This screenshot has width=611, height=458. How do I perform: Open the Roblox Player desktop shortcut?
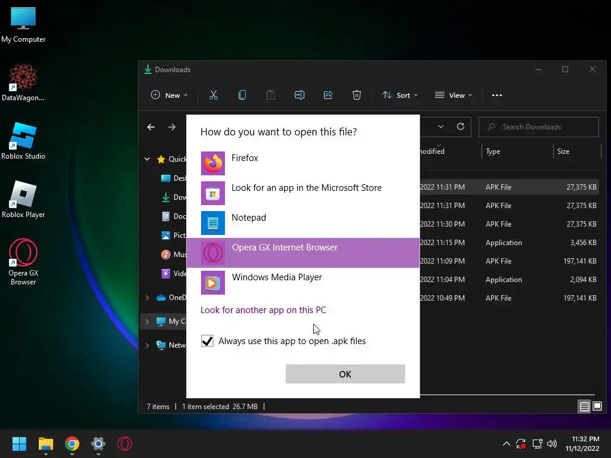point(23,199)
